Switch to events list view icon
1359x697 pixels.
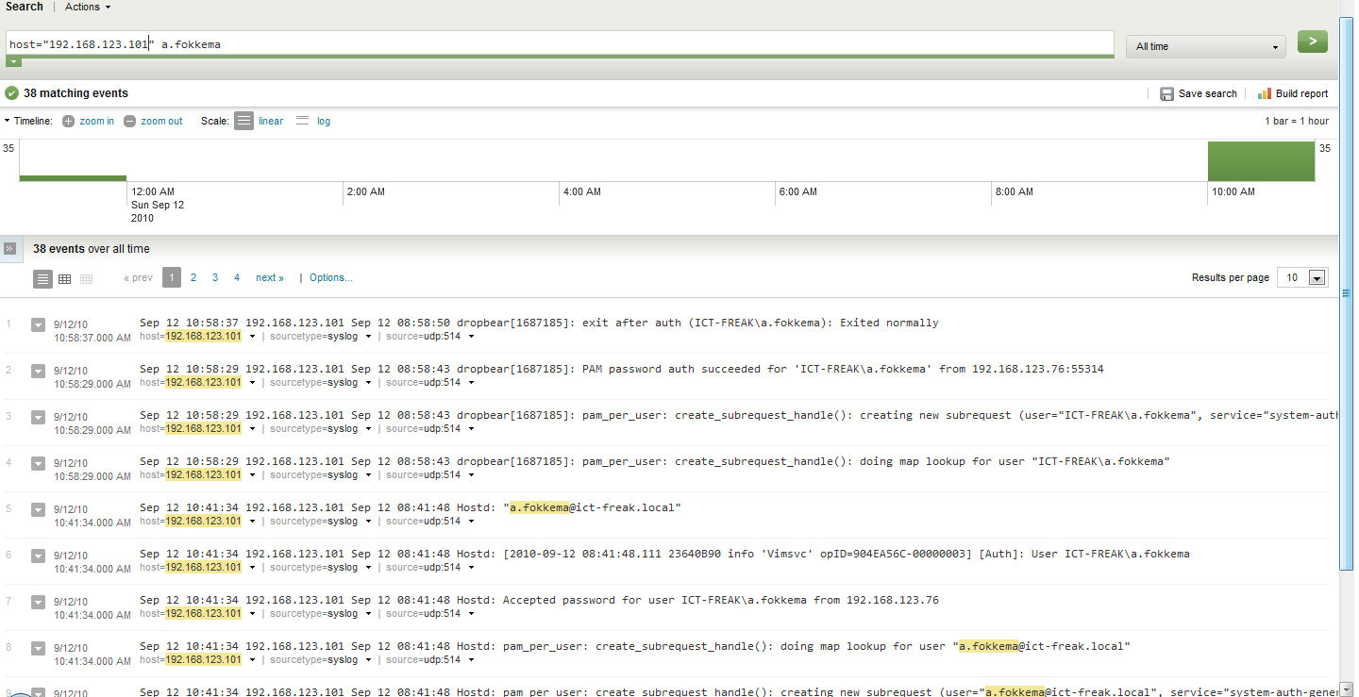[42, 279]
